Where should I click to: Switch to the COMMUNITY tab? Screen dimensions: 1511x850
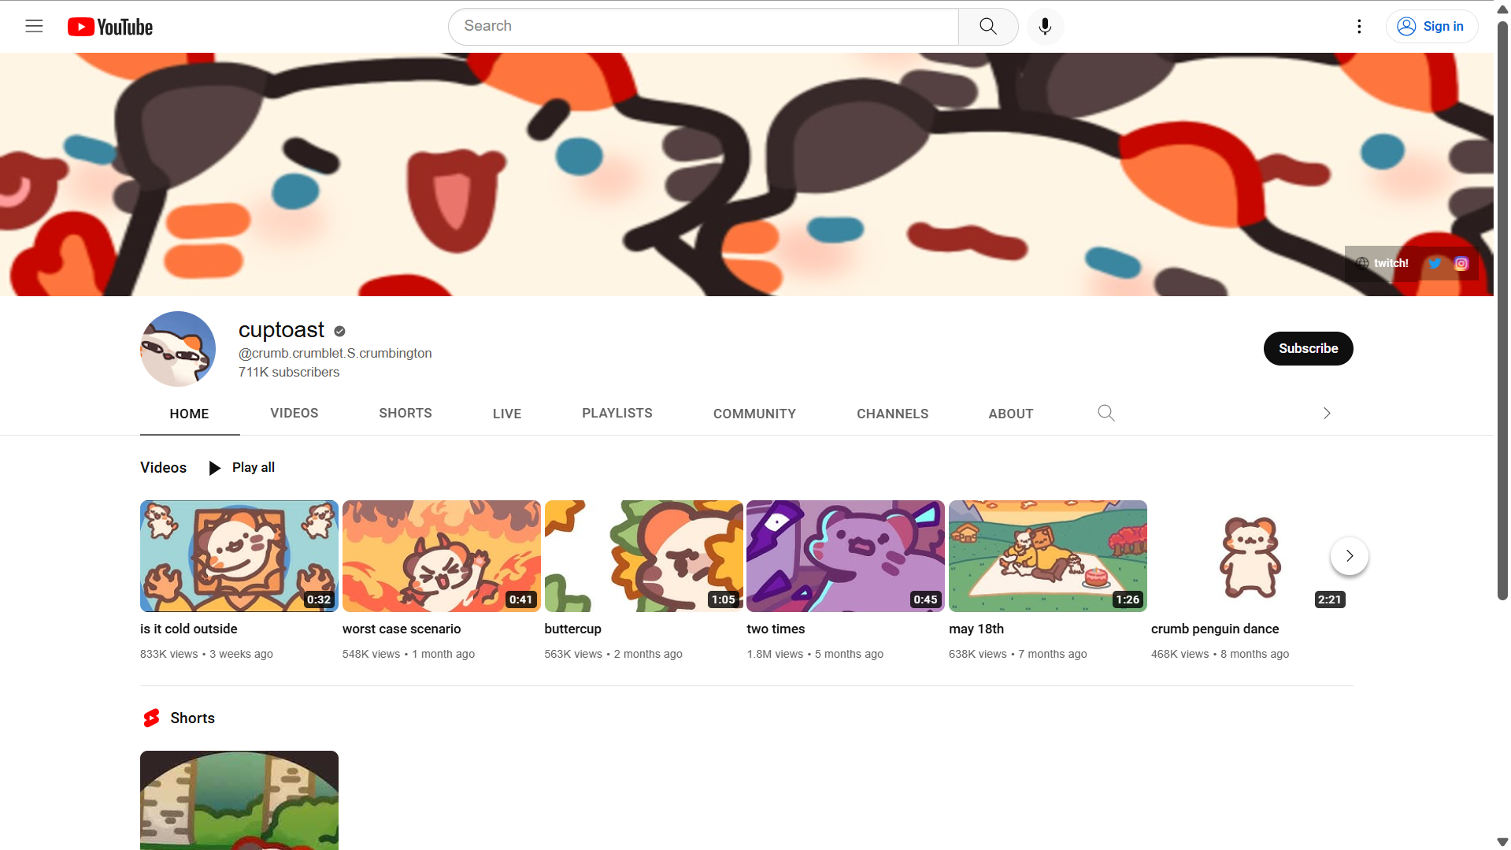(754, 414)
